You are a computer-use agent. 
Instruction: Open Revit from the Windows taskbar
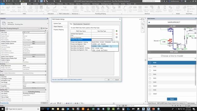[x=148, y=109]
